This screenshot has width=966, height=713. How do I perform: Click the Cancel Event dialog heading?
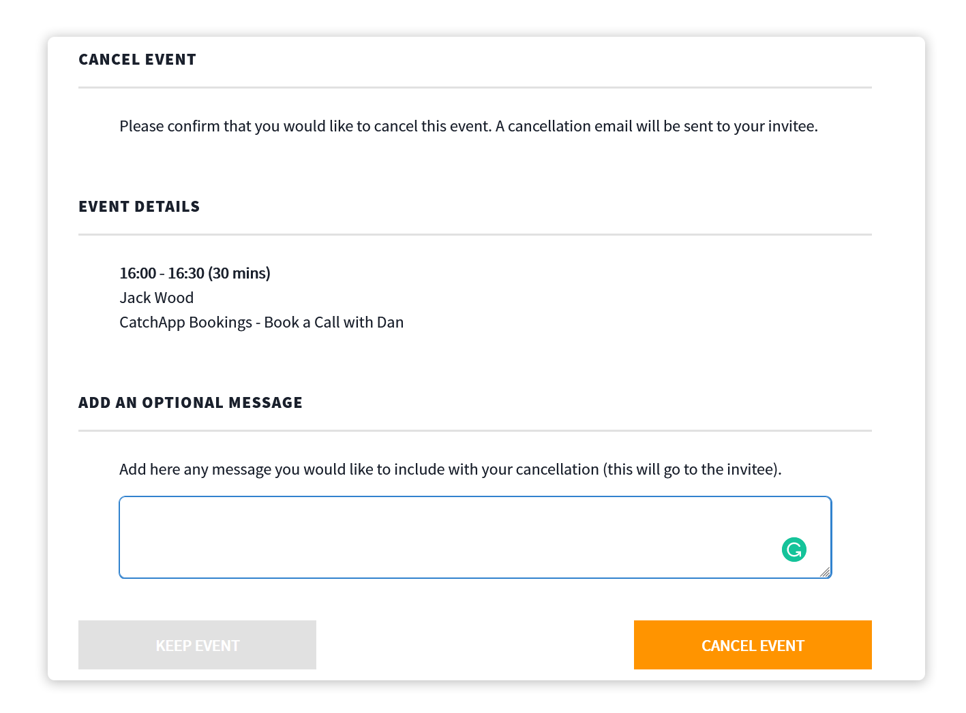137,60
